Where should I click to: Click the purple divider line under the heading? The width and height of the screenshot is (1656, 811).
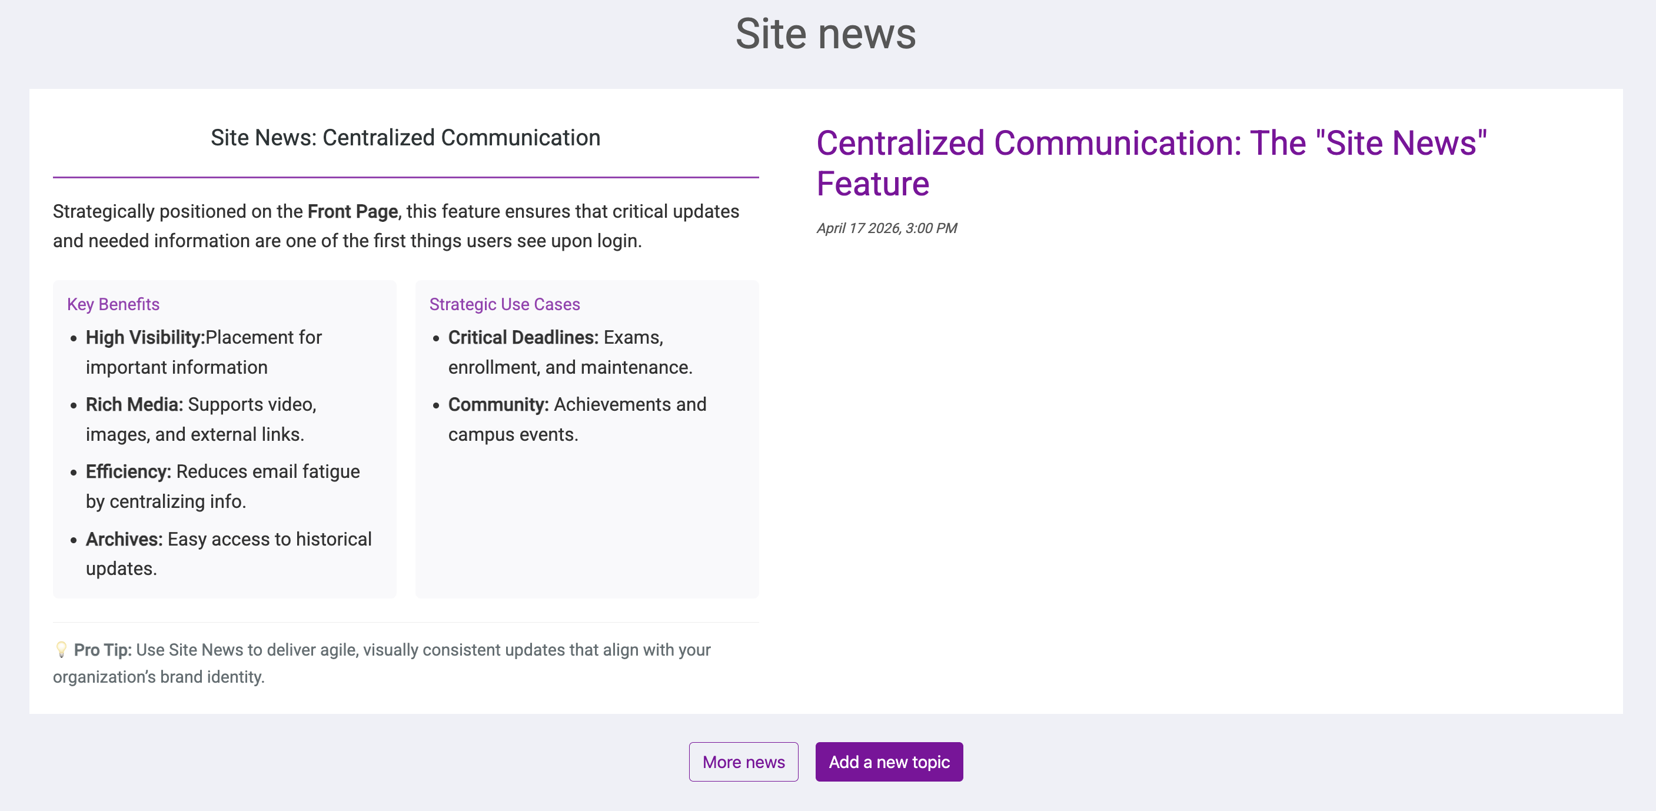405,177
